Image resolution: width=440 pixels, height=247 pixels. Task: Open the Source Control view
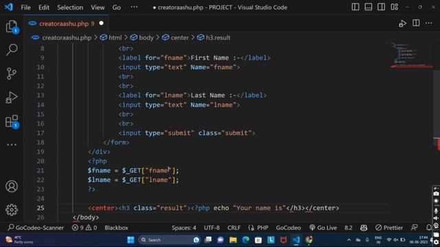pos(12,73)
